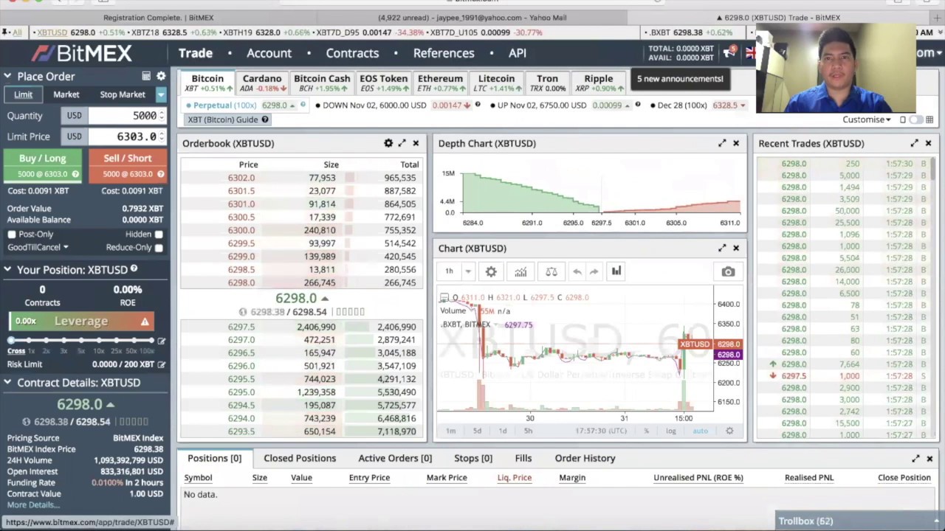Open chart interval dropdown arrow
Screen dimensions: 945x531
pyautogui.click(x=467, y=271)
